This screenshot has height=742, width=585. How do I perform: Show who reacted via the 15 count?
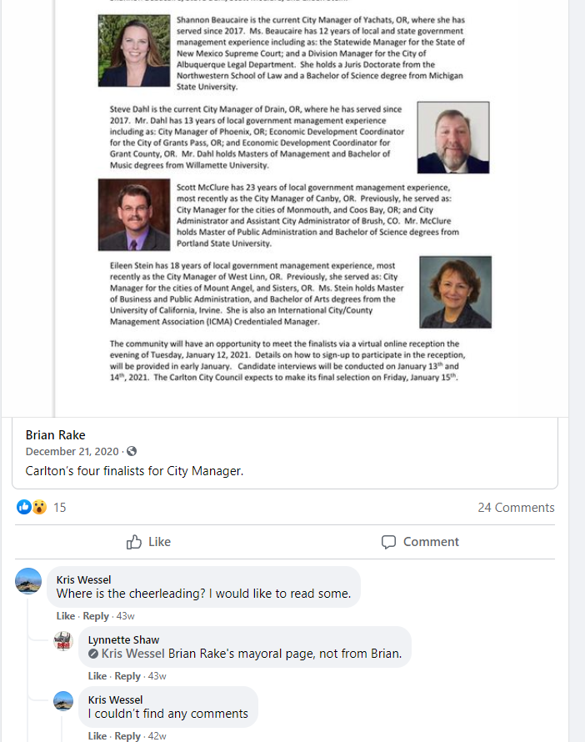coord(60,507)
